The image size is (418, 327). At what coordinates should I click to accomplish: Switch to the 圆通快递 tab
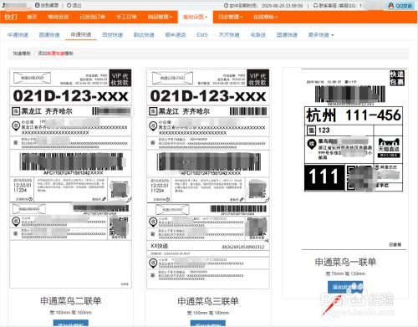(49, 35)
